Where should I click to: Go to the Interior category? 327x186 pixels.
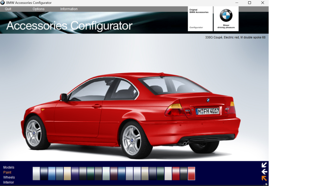tap(9, 182)
